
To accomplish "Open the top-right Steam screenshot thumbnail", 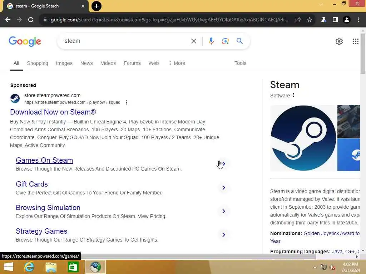I will tap(348, 121).
